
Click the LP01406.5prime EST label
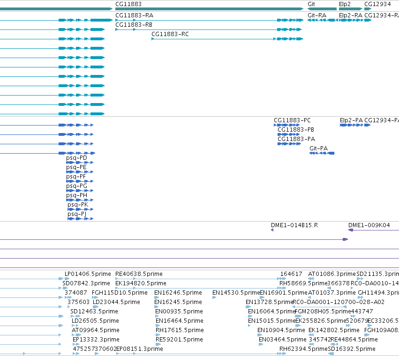88,274
